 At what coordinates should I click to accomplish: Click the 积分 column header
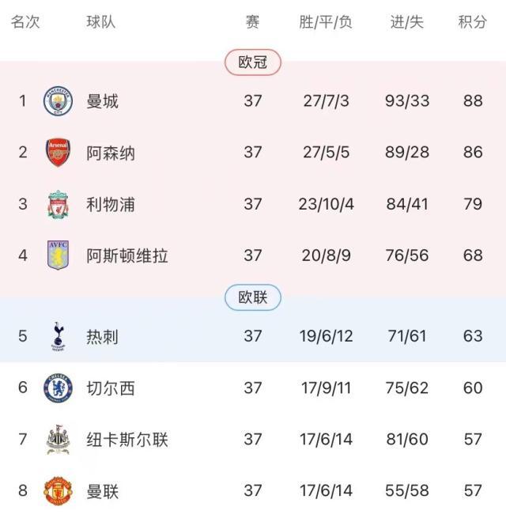coord(473,22)
